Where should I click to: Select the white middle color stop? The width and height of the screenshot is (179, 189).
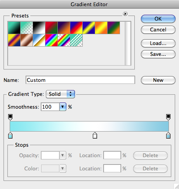click(95, 135)
